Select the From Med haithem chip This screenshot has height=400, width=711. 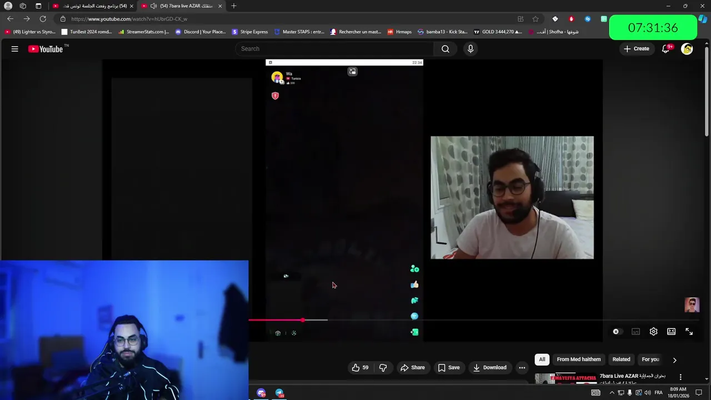point(579,359)
